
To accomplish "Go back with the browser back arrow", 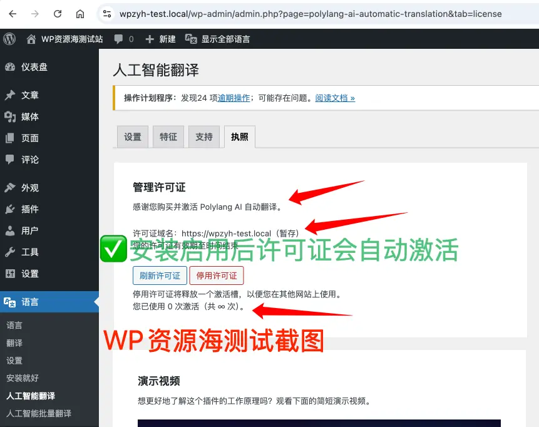I will click(x=13, y=14).
